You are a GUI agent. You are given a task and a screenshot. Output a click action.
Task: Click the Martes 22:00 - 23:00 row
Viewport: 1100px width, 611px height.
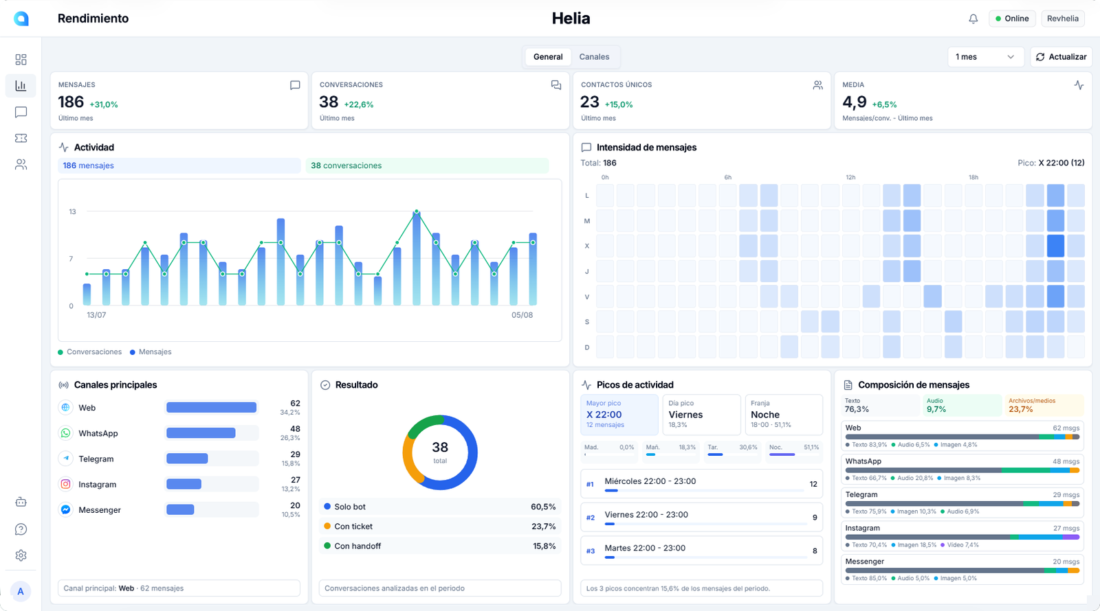[x=701, y=551]
